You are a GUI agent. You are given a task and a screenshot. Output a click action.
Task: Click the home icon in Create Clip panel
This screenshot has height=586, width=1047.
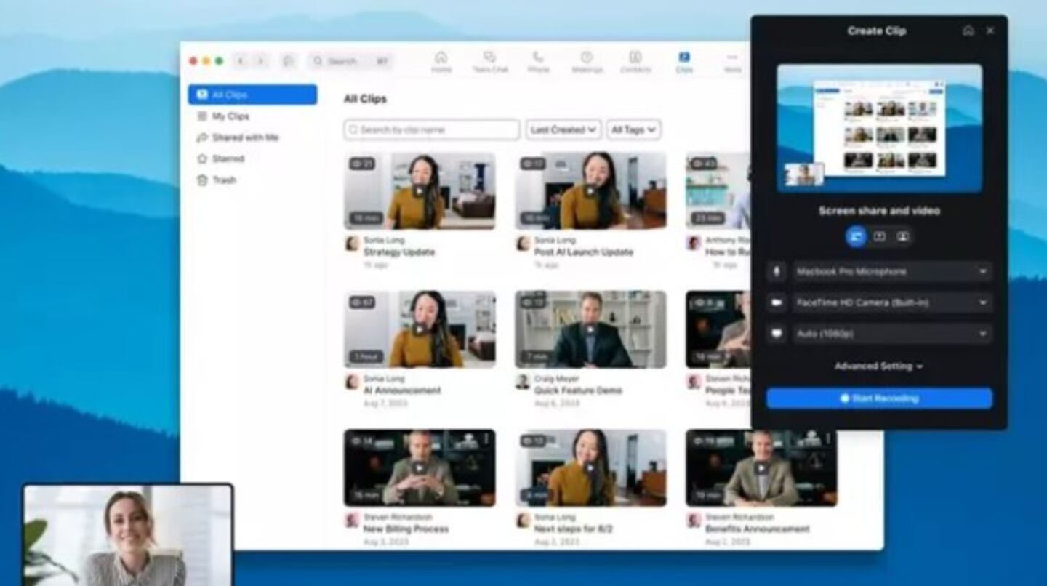[x=968, y=31]
